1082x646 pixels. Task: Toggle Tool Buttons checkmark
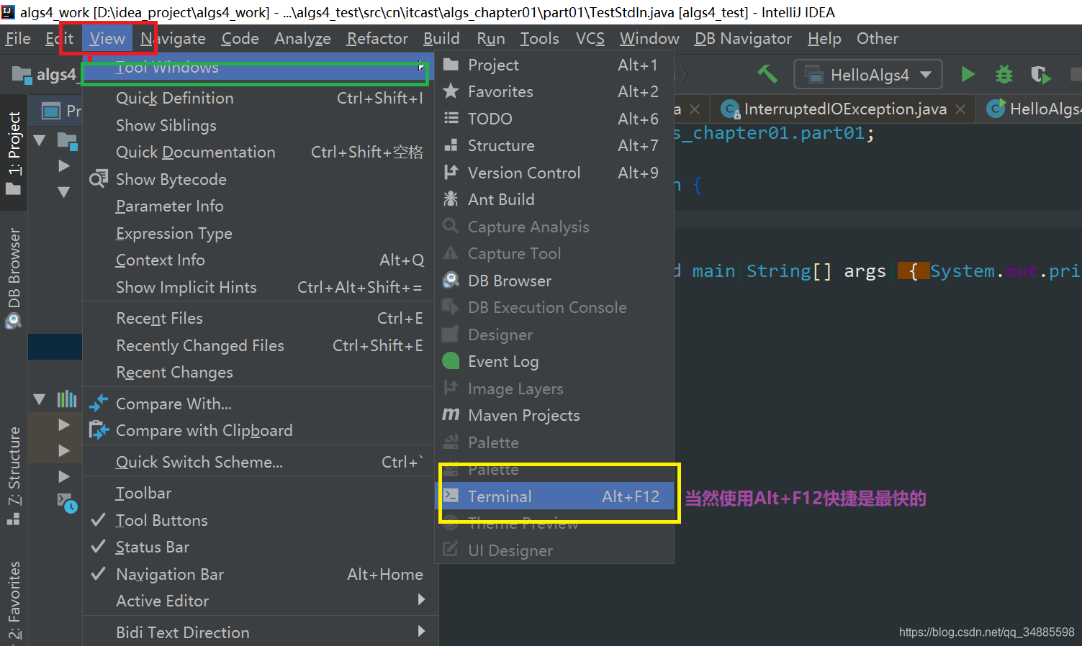click(x=99, y=519)
